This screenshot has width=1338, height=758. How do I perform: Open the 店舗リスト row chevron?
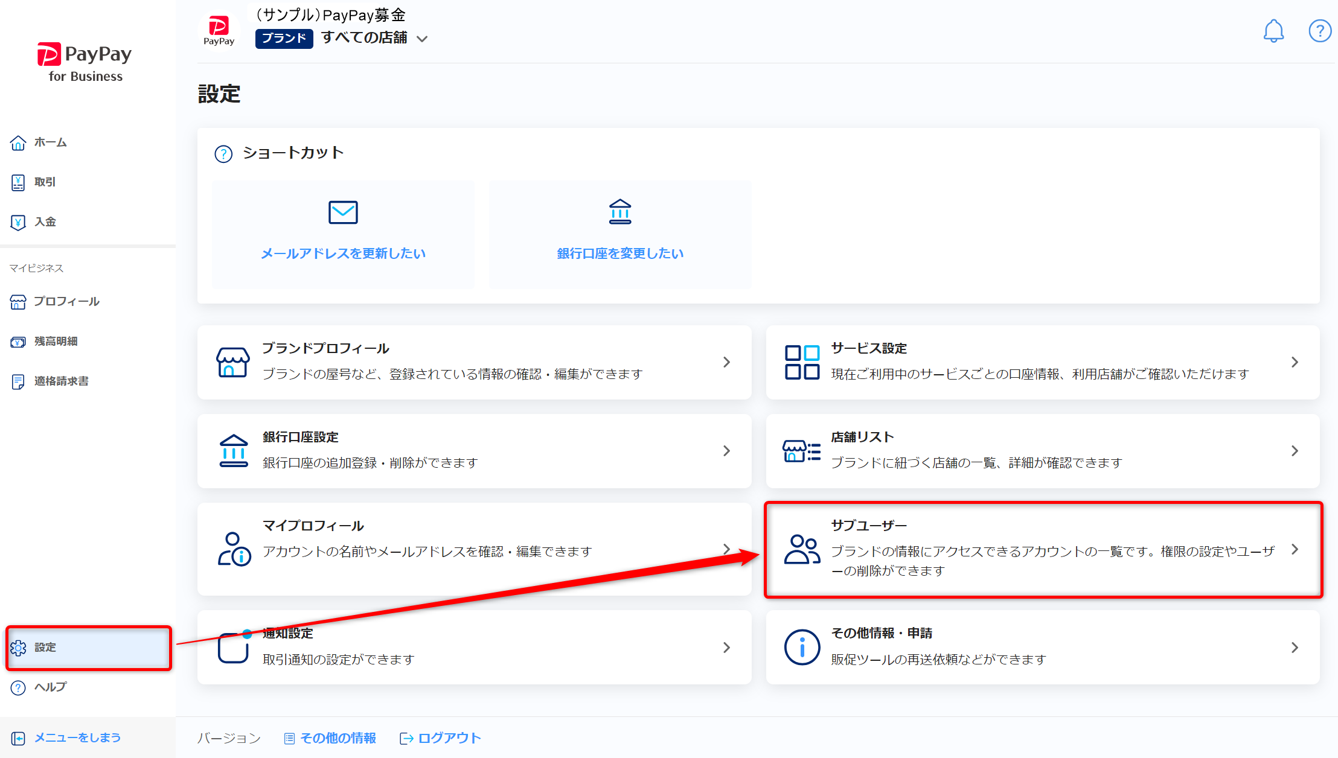pos(1295,451)
